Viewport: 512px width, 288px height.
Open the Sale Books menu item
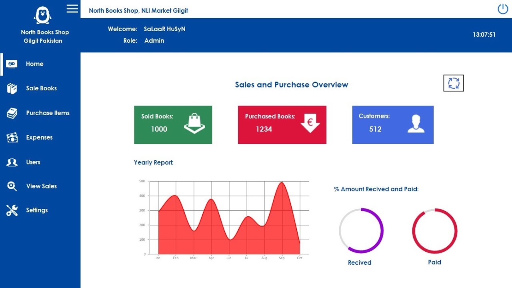point(41,88)
